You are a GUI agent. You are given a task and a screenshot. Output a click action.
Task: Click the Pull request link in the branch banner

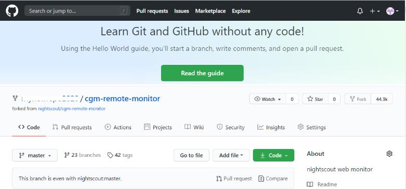coord(234,179)
